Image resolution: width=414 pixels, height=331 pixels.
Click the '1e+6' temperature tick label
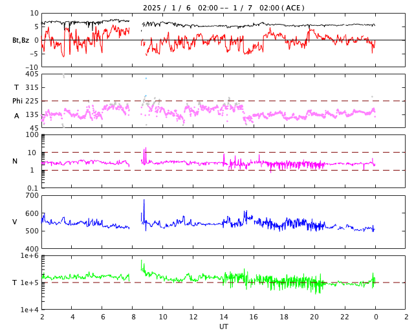click(30, 256)
